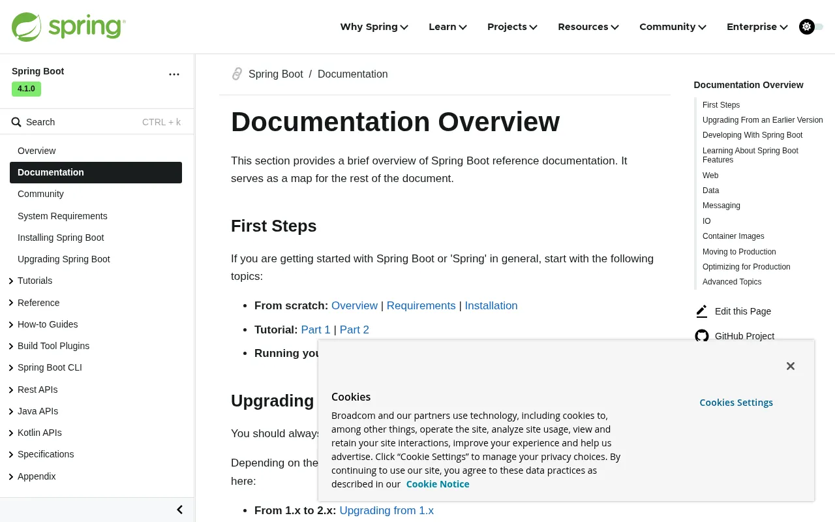Jump to Web in contents
Image resolution: width=835 pixels, height=522 pixels.
[x=710, y=176]
